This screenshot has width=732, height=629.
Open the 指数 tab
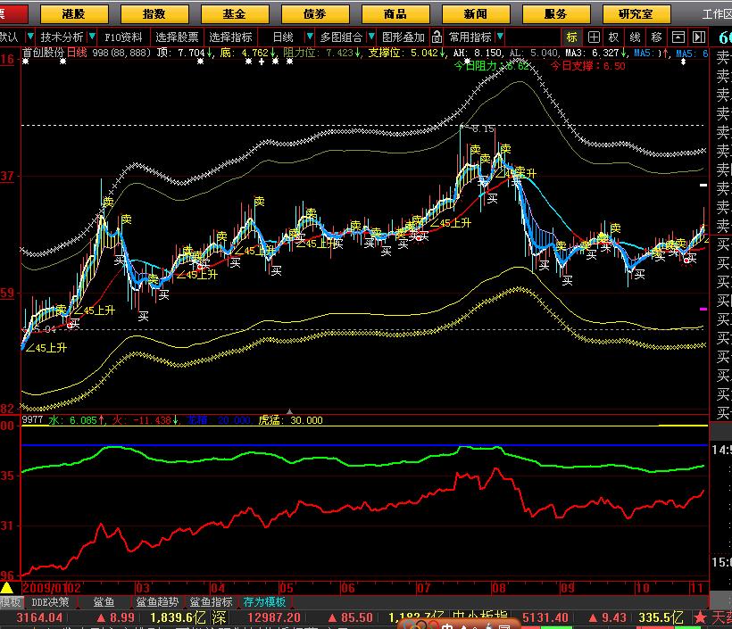[x=154, y=14]
